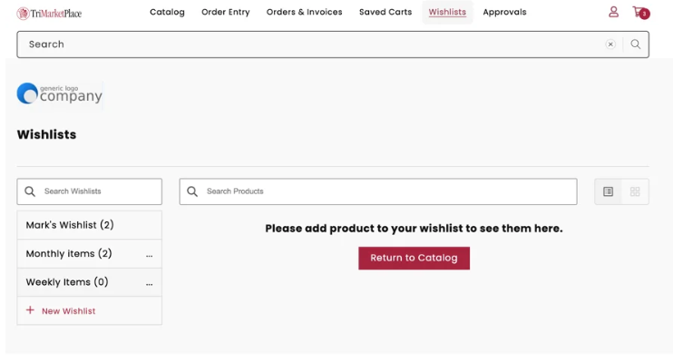Switch to grid view layout
The image size is (673, 363).
tap(635, 191)
